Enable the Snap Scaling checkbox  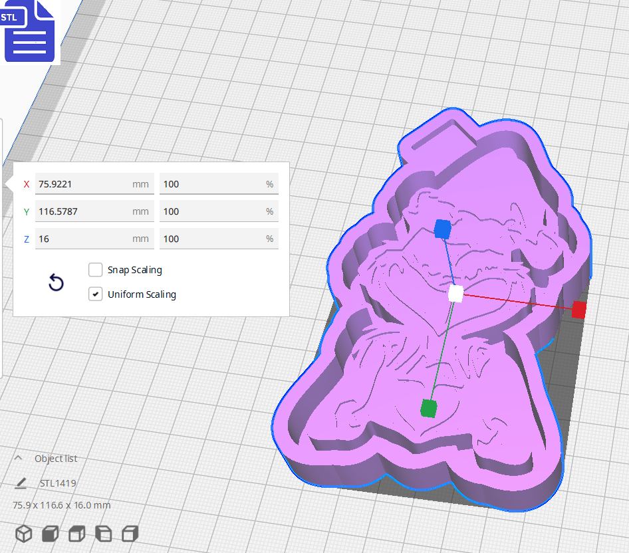[x=95, y=270]
